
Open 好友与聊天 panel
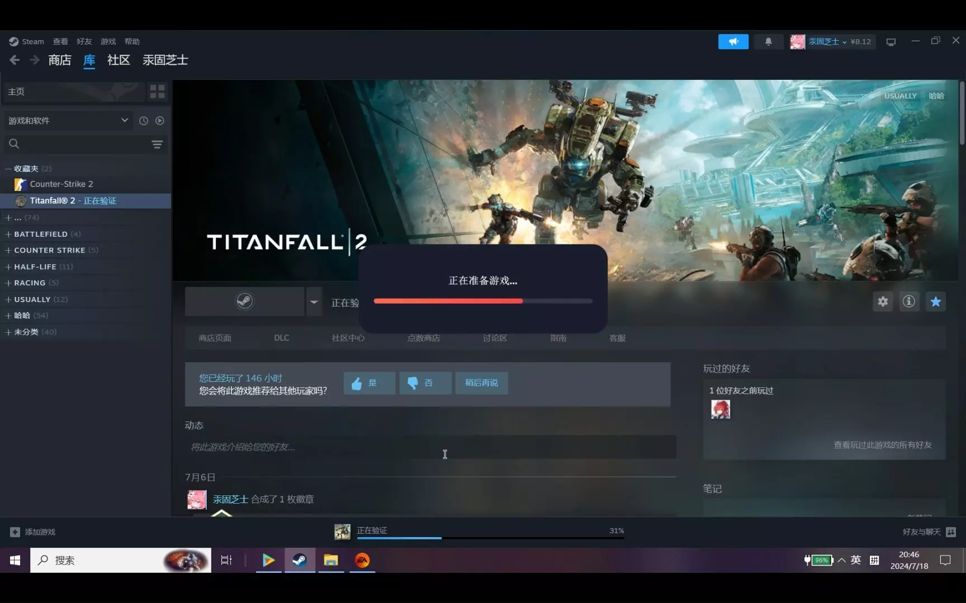coord(929,532)
